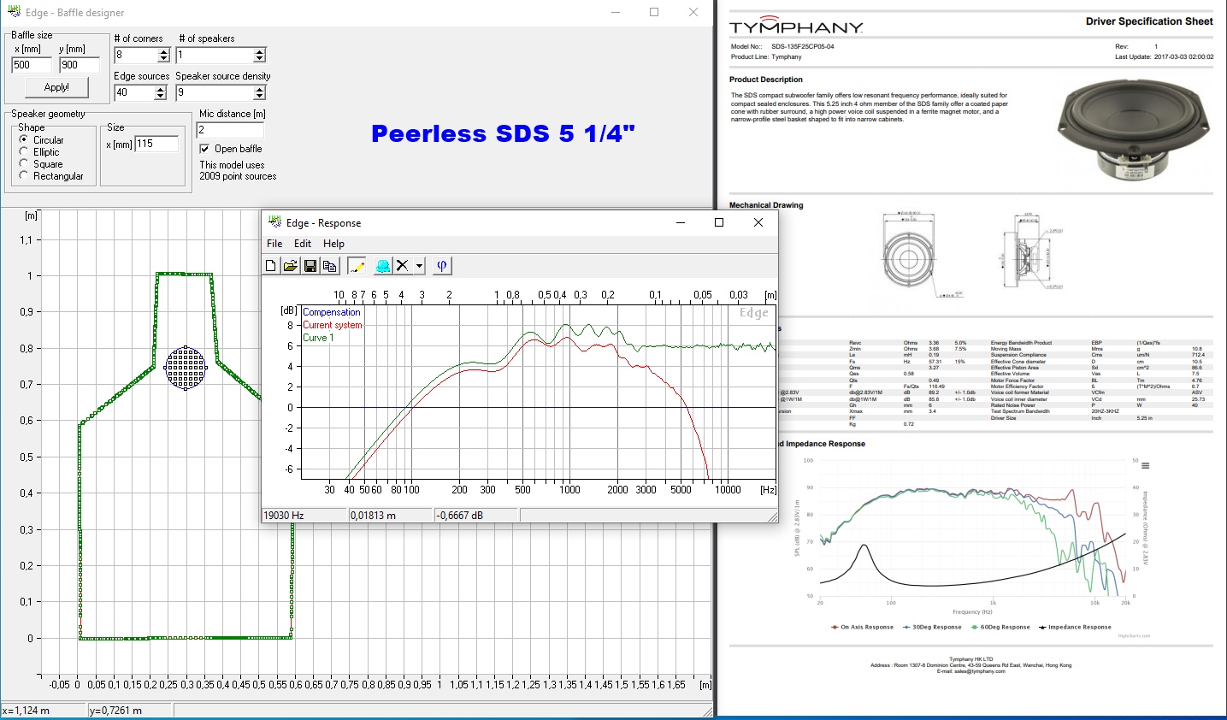Screen dimensions: 1227x720
Task: Increase Speaker source density value
Action: pyautogui.click(x=260, y=89)
